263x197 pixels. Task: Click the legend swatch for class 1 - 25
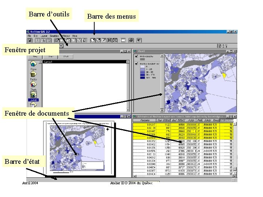[x=142, y=69]
